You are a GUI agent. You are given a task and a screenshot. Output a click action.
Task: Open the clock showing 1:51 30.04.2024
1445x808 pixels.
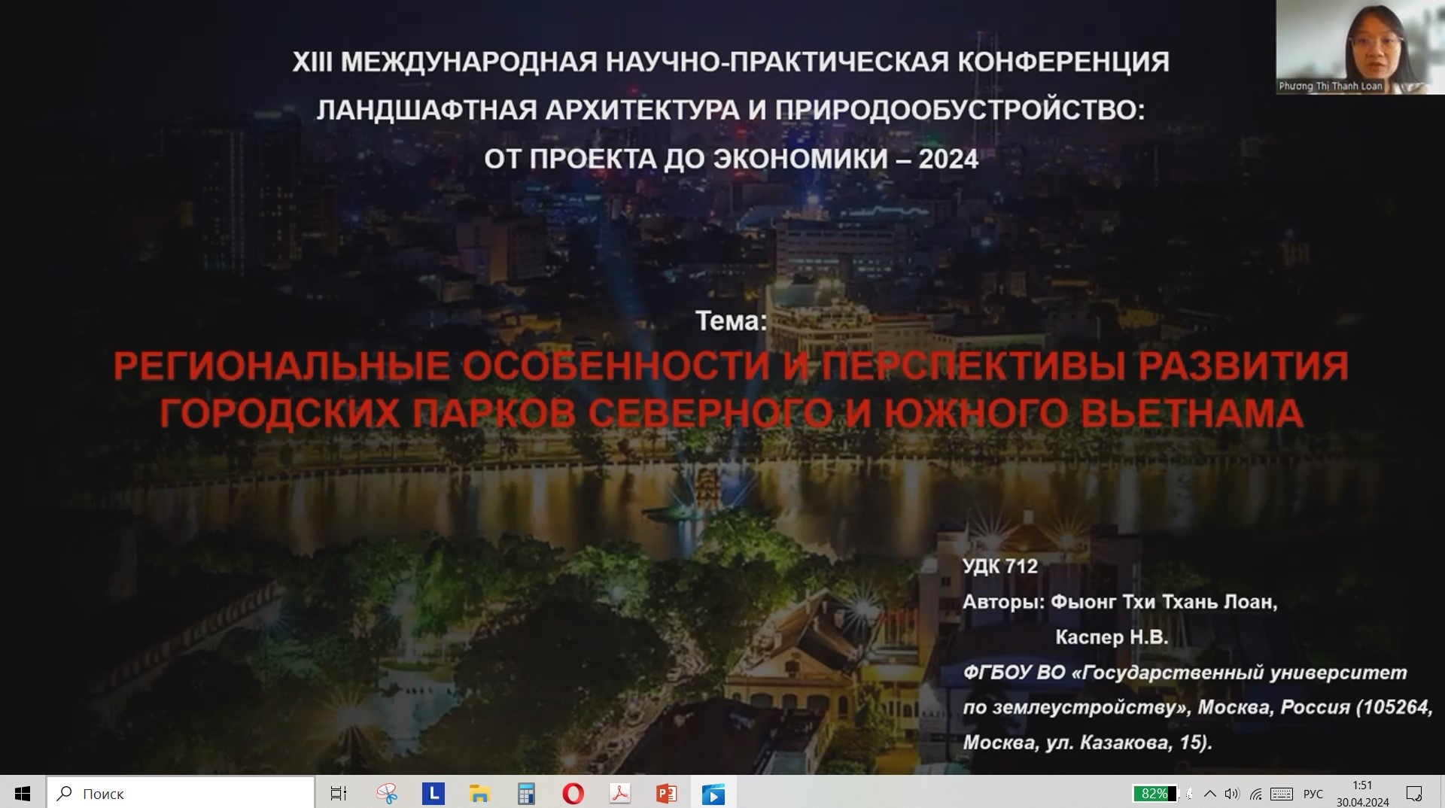[1362, 793]
